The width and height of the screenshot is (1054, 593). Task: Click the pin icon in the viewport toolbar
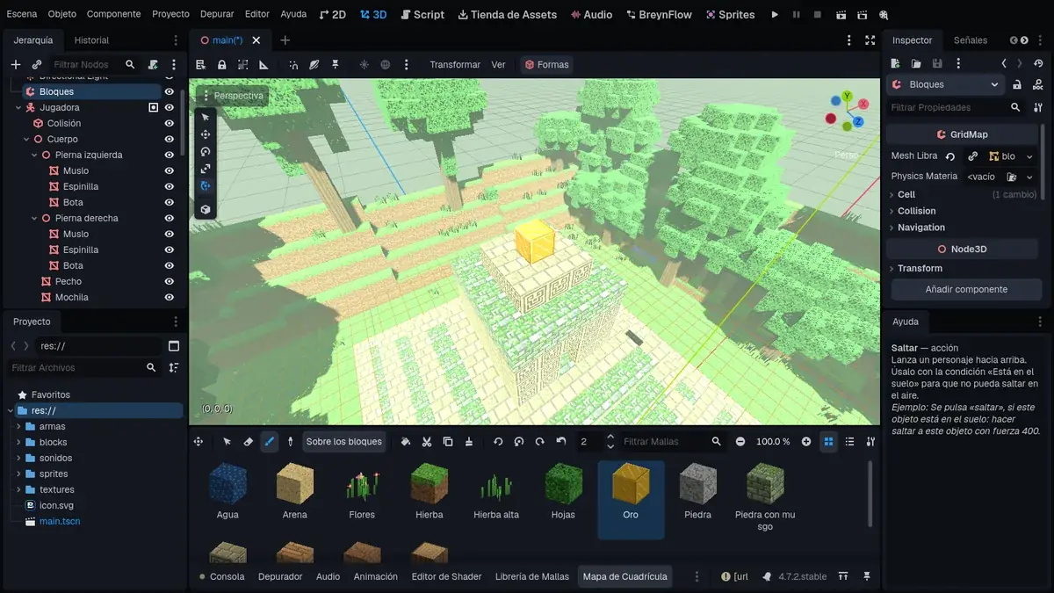pyautogui.click(x=336, y=64)
